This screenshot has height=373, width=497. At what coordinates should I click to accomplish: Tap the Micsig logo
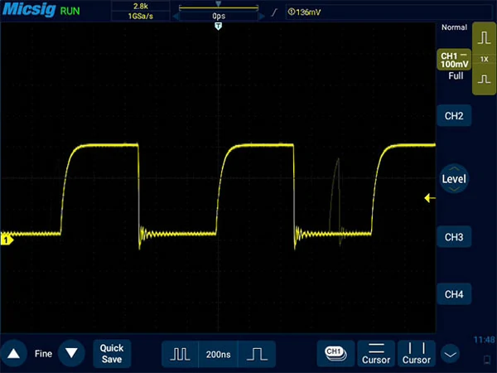29,9
